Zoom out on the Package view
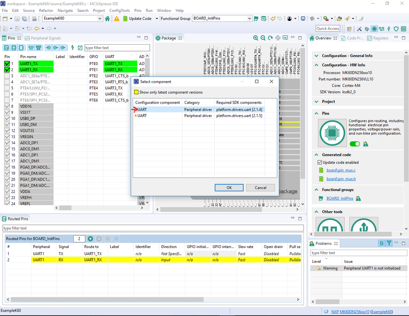The width and height of the screenshot is (409, 316). (x=263, y=38)
